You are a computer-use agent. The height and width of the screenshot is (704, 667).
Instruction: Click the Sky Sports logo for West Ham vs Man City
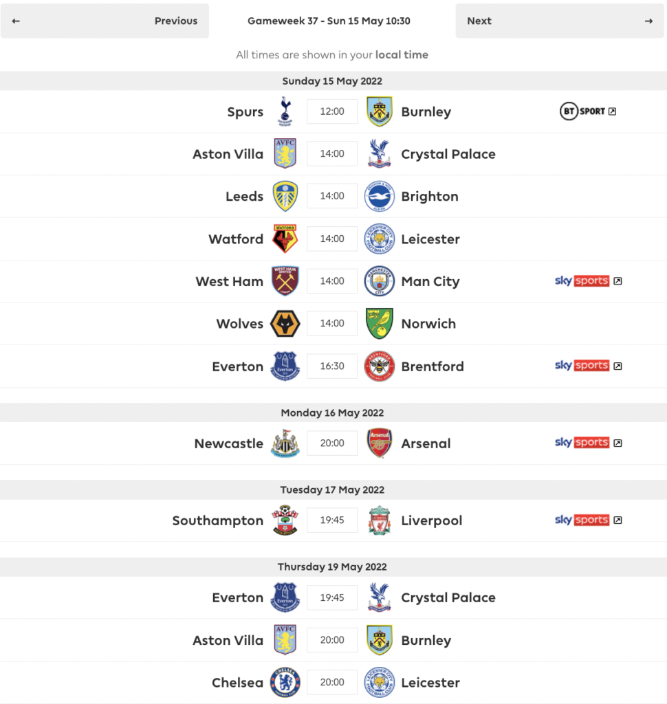click(x=582, y=281)
